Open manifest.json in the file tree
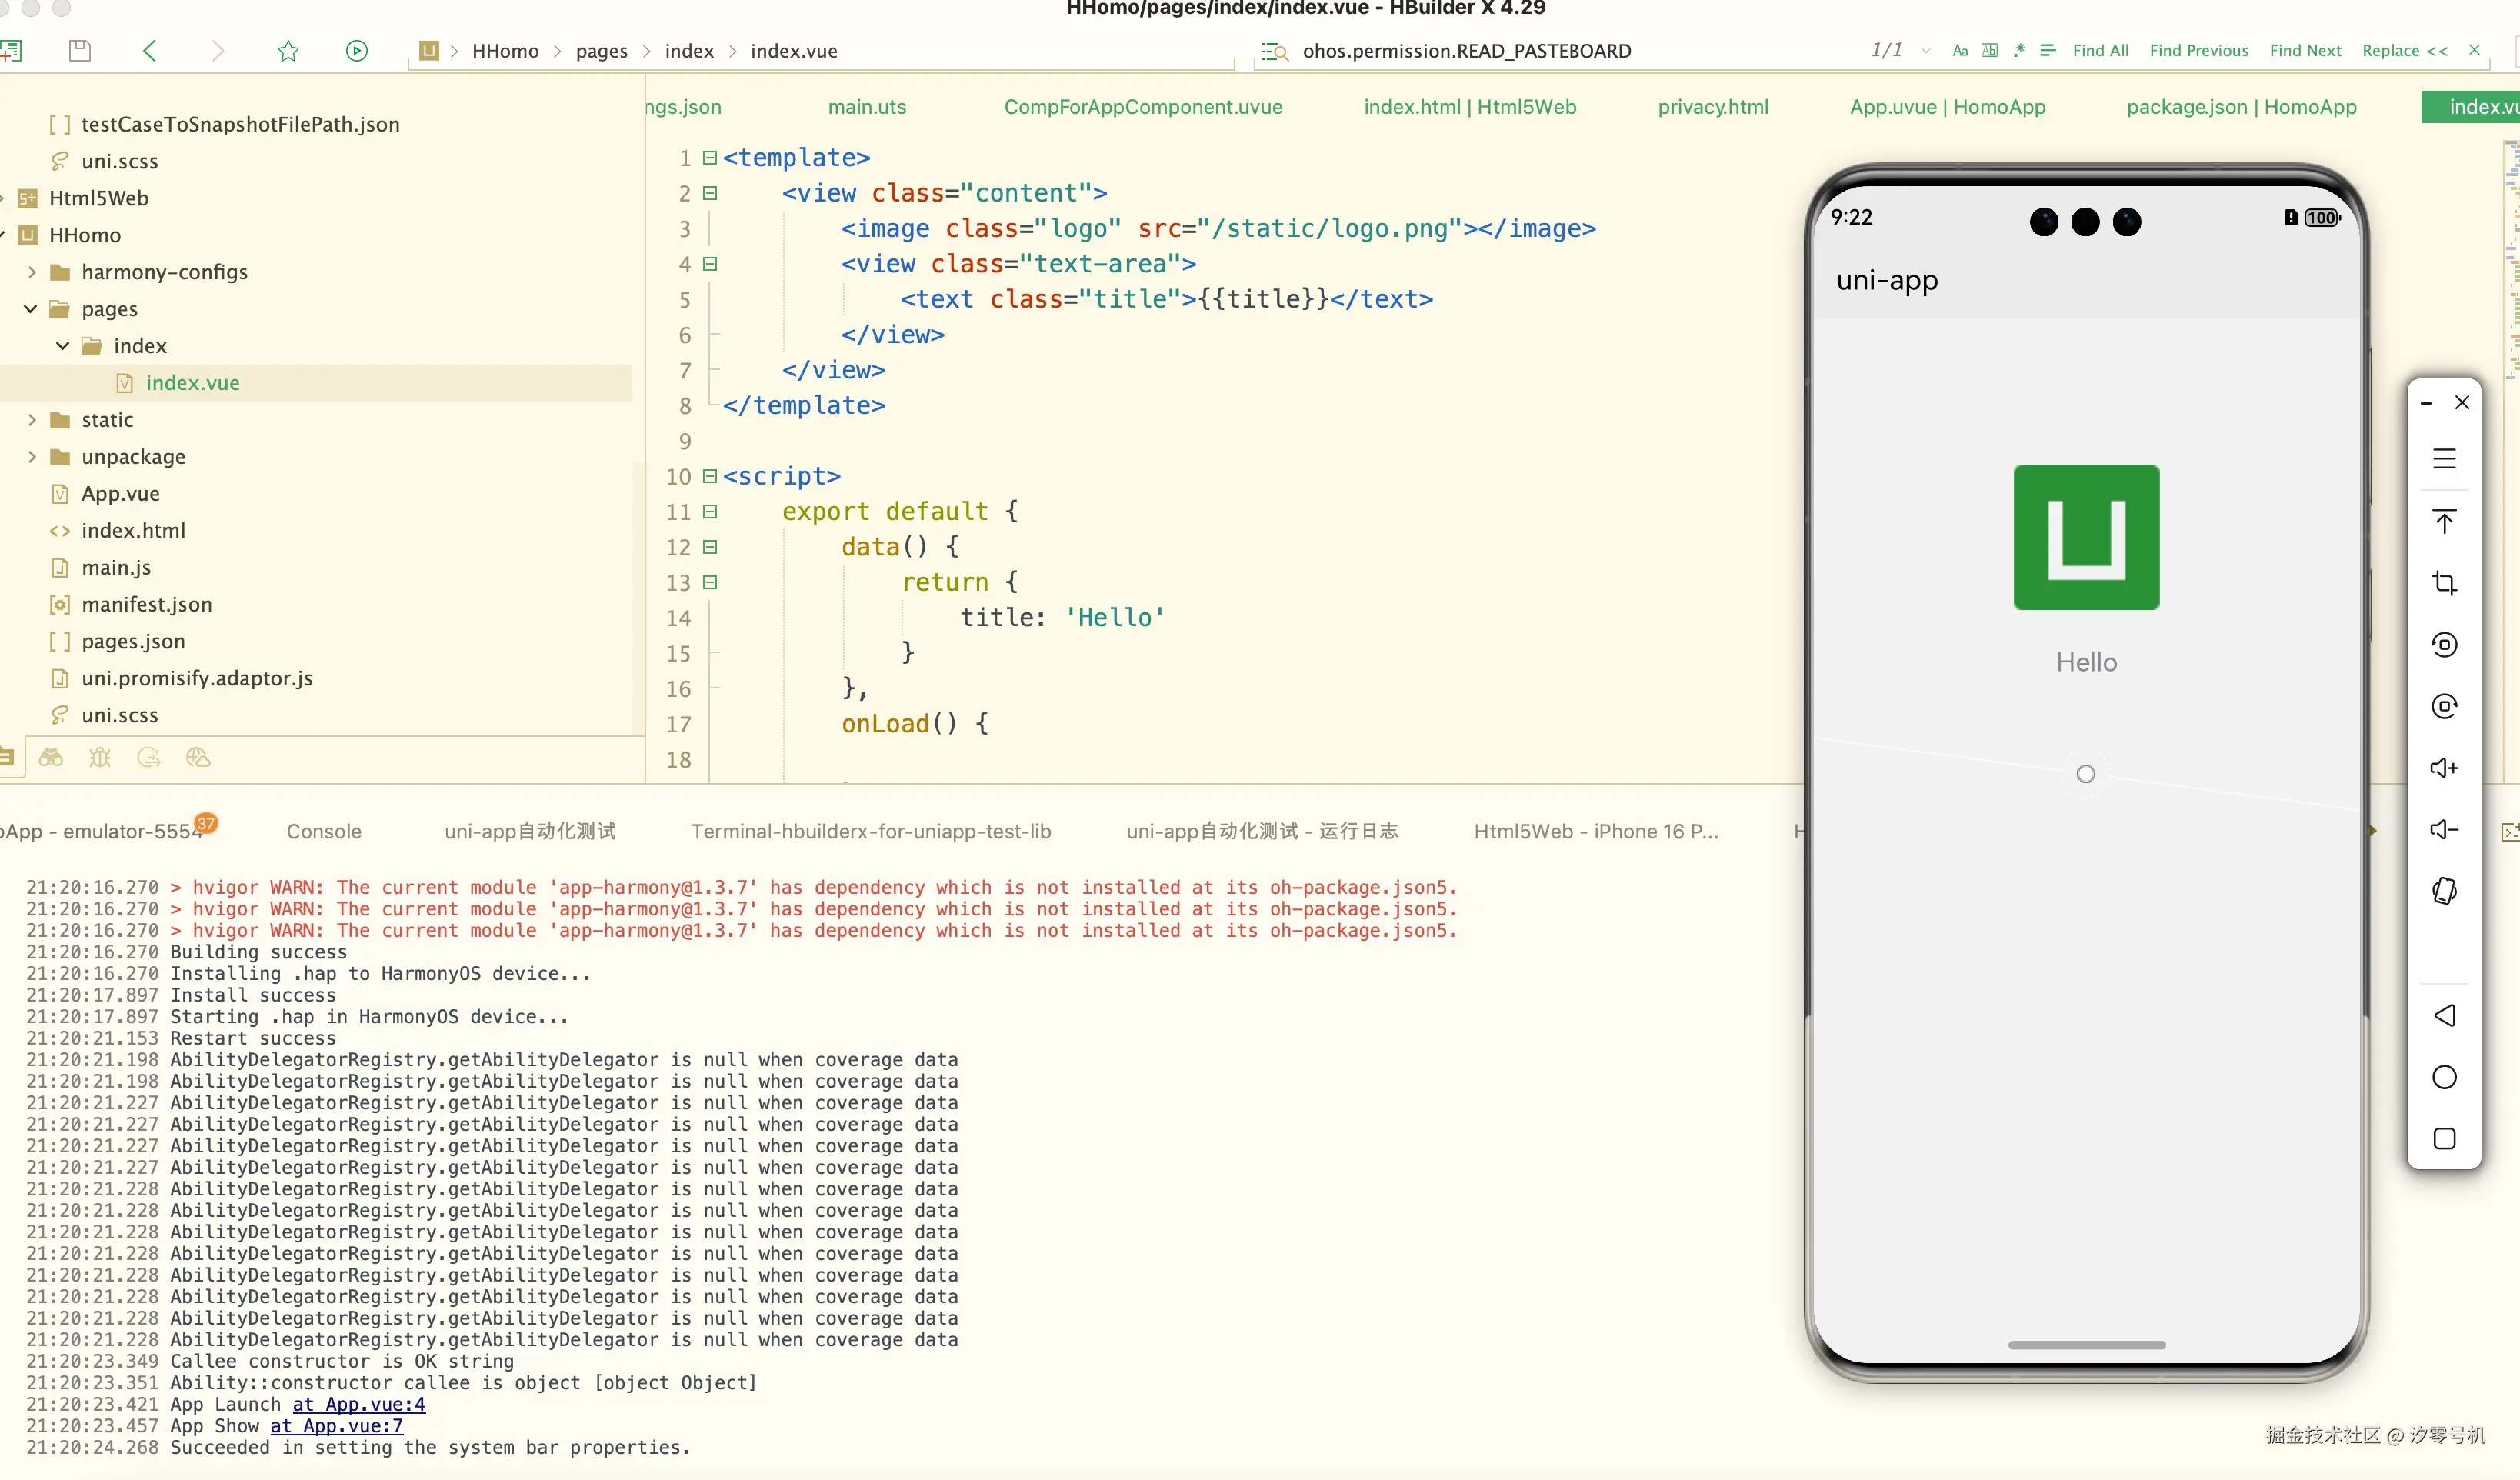The height and width of the screenshot is (1480, 2520). [x=146, y=604]
